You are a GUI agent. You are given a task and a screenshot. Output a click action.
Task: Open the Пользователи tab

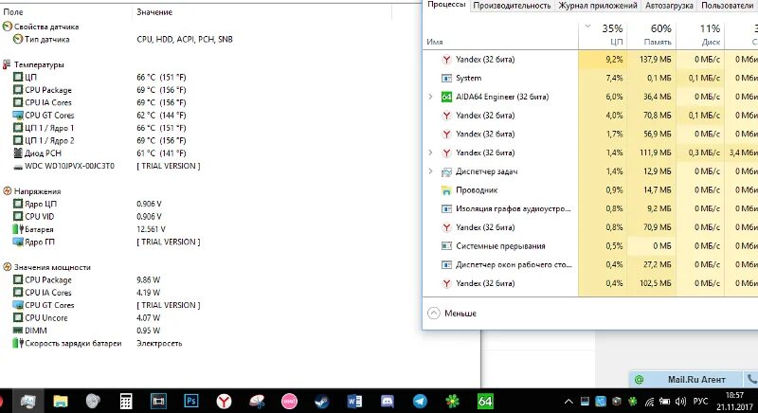coord(727,6)
